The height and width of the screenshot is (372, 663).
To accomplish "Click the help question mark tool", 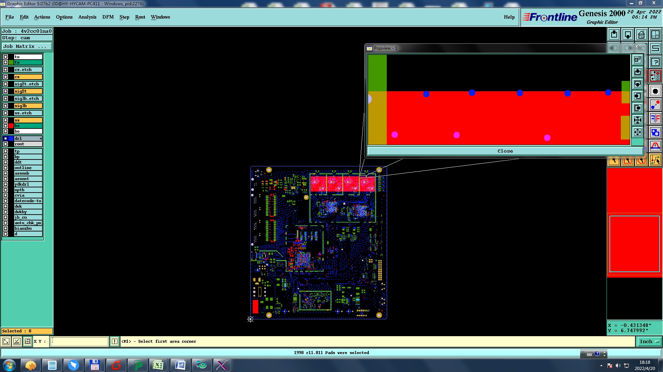I will (x=655, y=62).
